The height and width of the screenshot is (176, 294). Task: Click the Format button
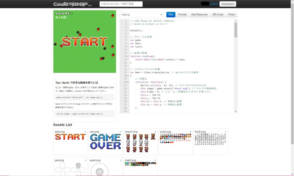point(182,15)
